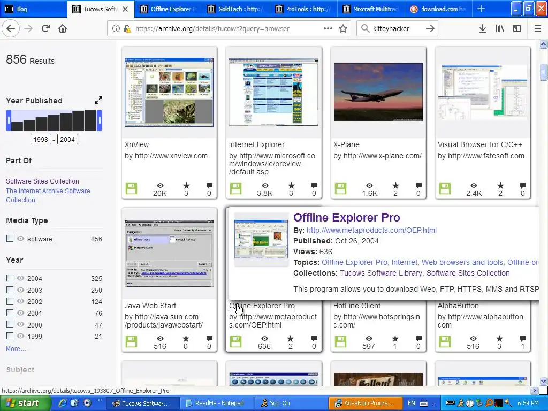Click the views eye icon on HotLine Client card
The height and width of the screenshot is (411, 548).
pyautogui.click(x=369, y=338)
